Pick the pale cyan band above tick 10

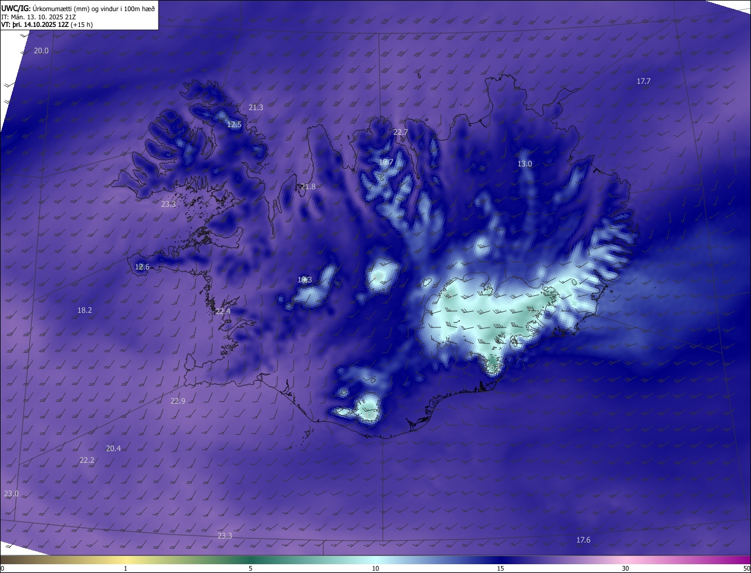tap(375, 560)
